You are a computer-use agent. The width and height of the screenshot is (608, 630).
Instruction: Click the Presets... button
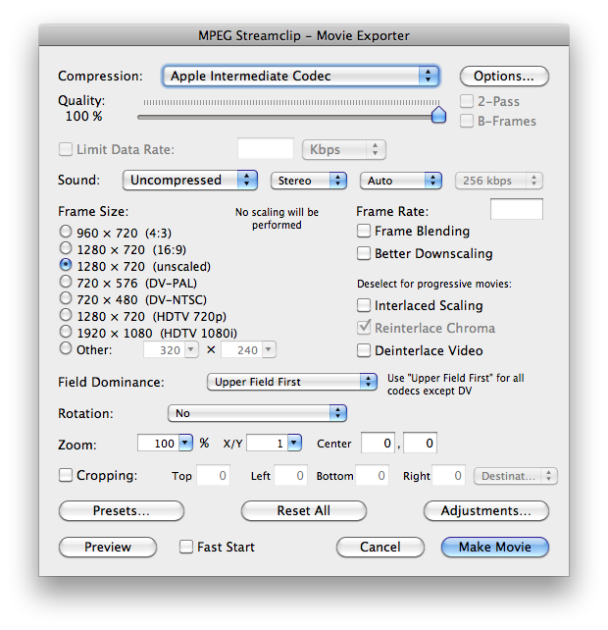click(122, 510)
